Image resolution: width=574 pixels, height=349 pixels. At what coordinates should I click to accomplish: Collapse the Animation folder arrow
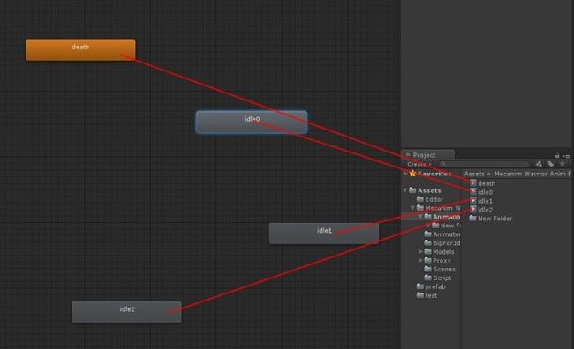pos(420,217)
